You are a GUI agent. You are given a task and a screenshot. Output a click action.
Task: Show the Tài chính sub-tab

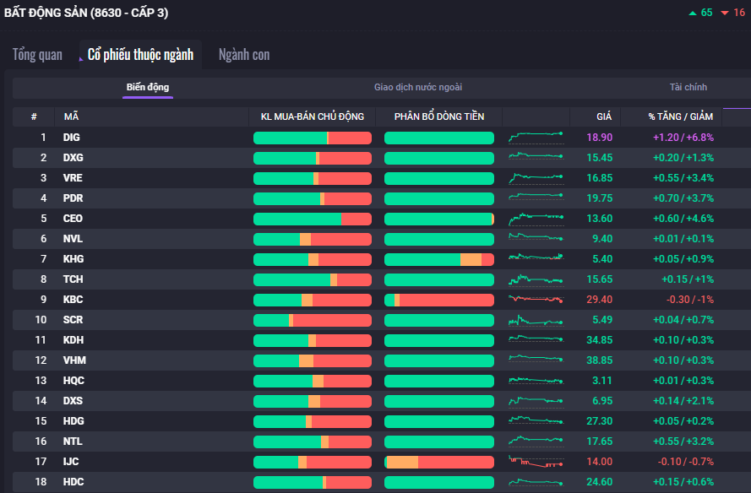688,87
